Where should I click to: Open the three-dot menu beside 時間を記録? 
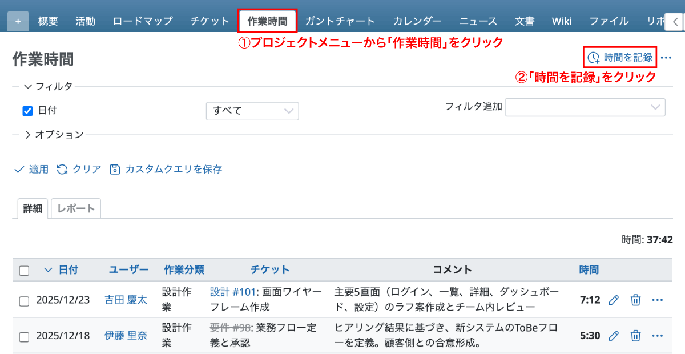[x=666, y=58]
